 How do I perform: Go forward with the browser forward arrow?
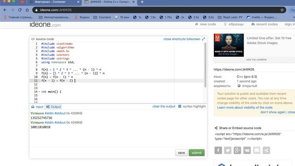(12, 10)
